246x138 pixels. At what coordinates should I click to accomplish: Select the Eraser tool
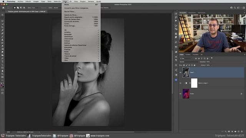[x=2, y=46]
